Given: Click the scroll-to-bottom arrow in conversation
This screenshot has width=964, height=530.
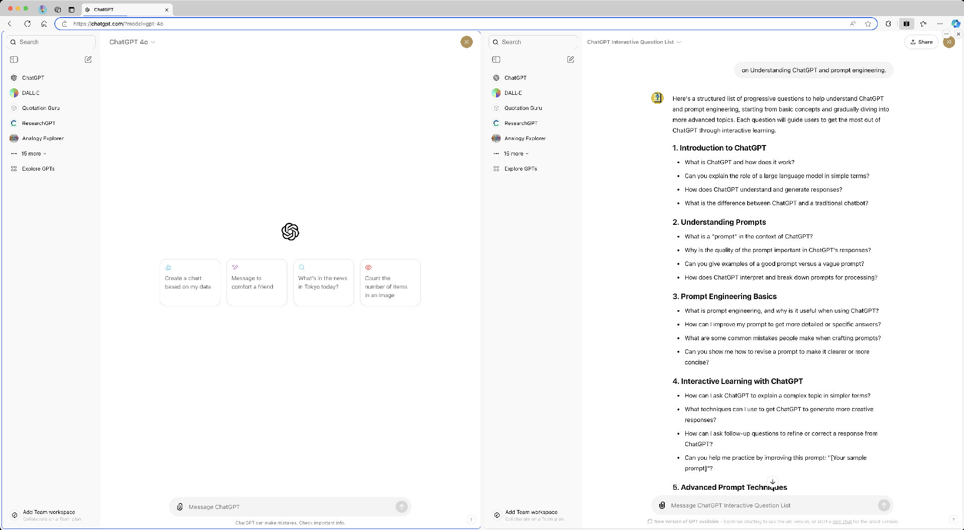Looking at the screenshot, I should click(x=773, y=482).
